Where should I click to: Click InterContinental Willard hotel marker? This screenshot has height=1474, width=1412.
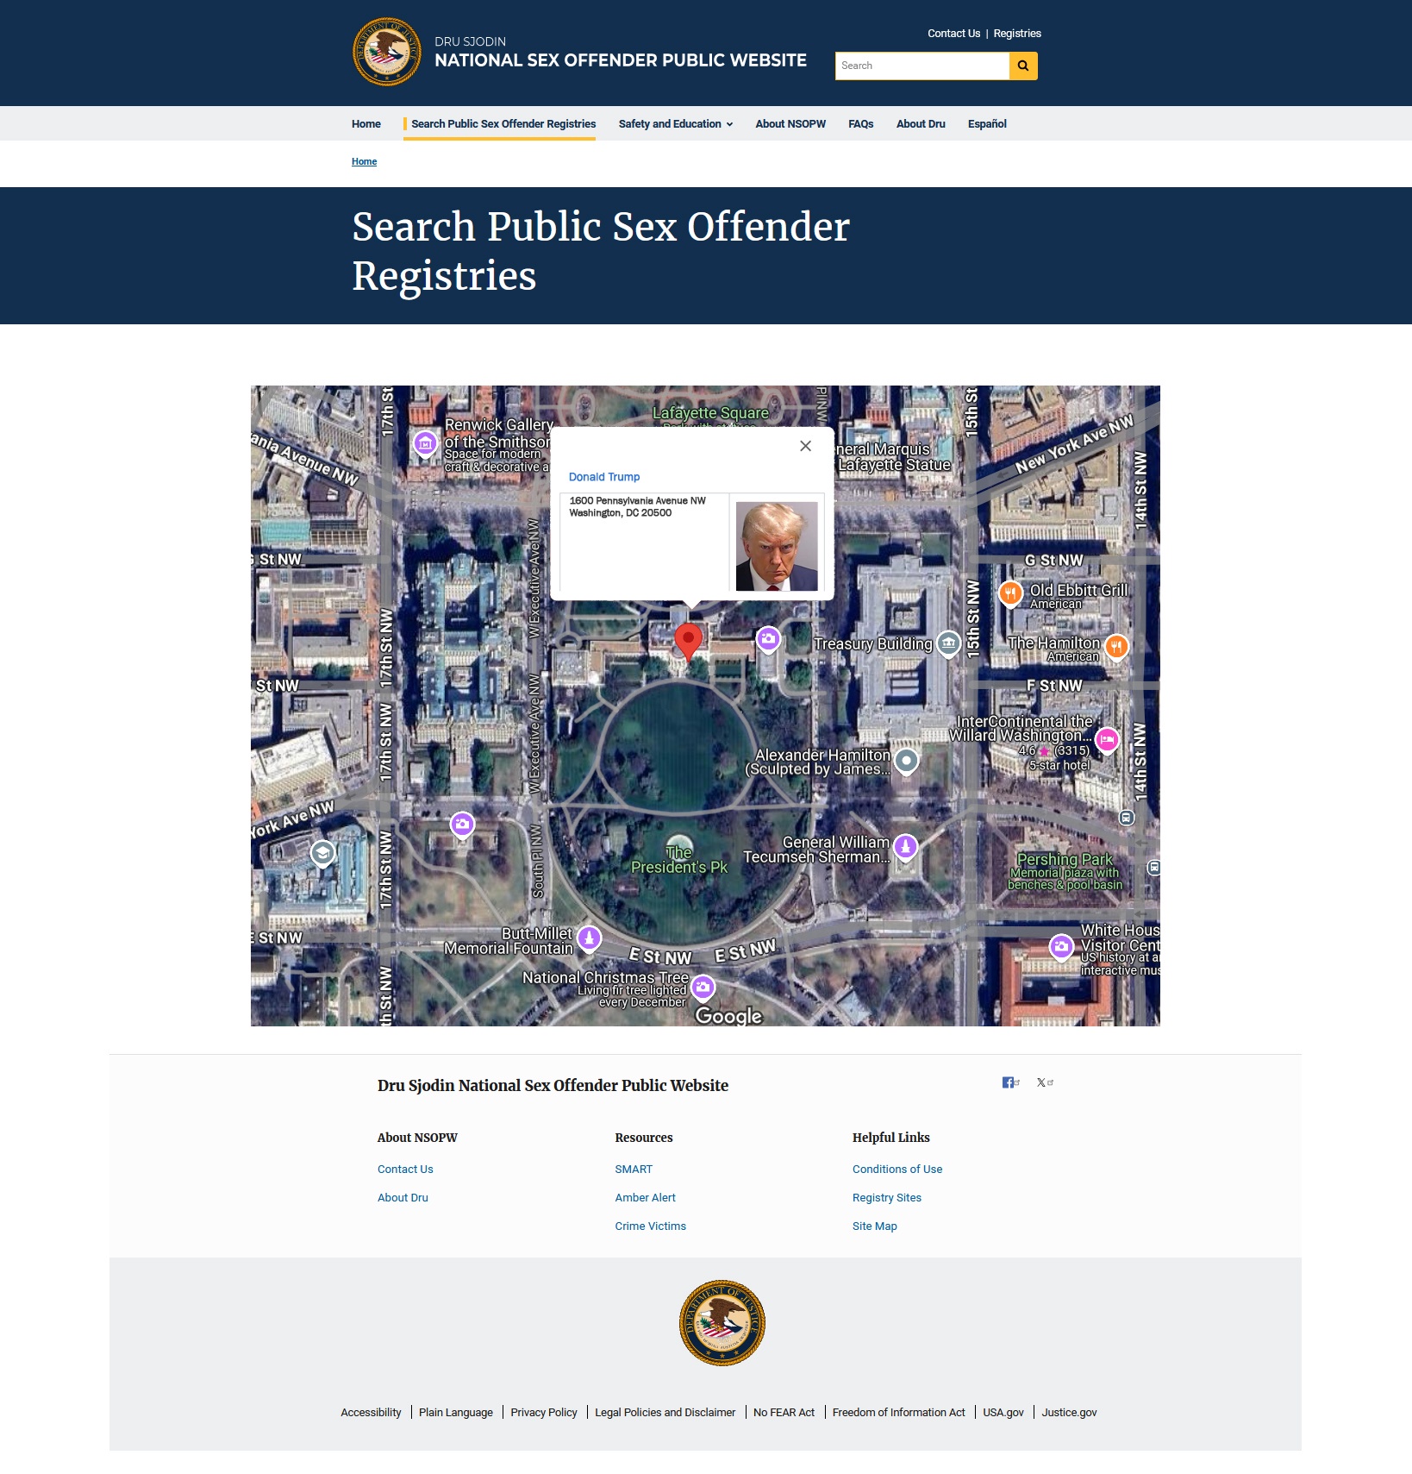[1108, 740]
